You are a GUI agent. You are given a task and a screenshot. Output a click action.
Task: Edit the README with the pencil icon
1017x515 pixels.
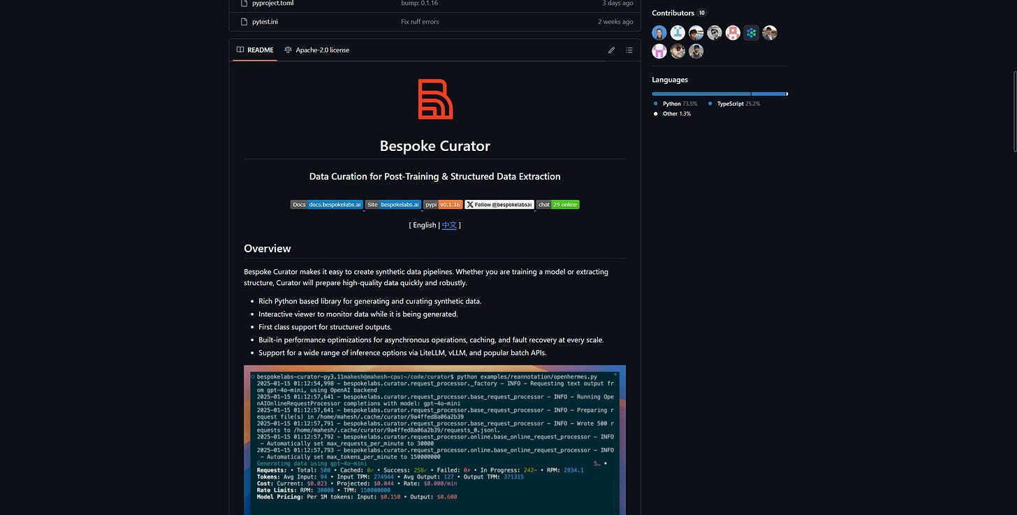(x=611, y=50)
